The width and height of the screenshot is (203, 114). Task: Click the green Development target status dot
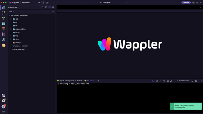58,81
